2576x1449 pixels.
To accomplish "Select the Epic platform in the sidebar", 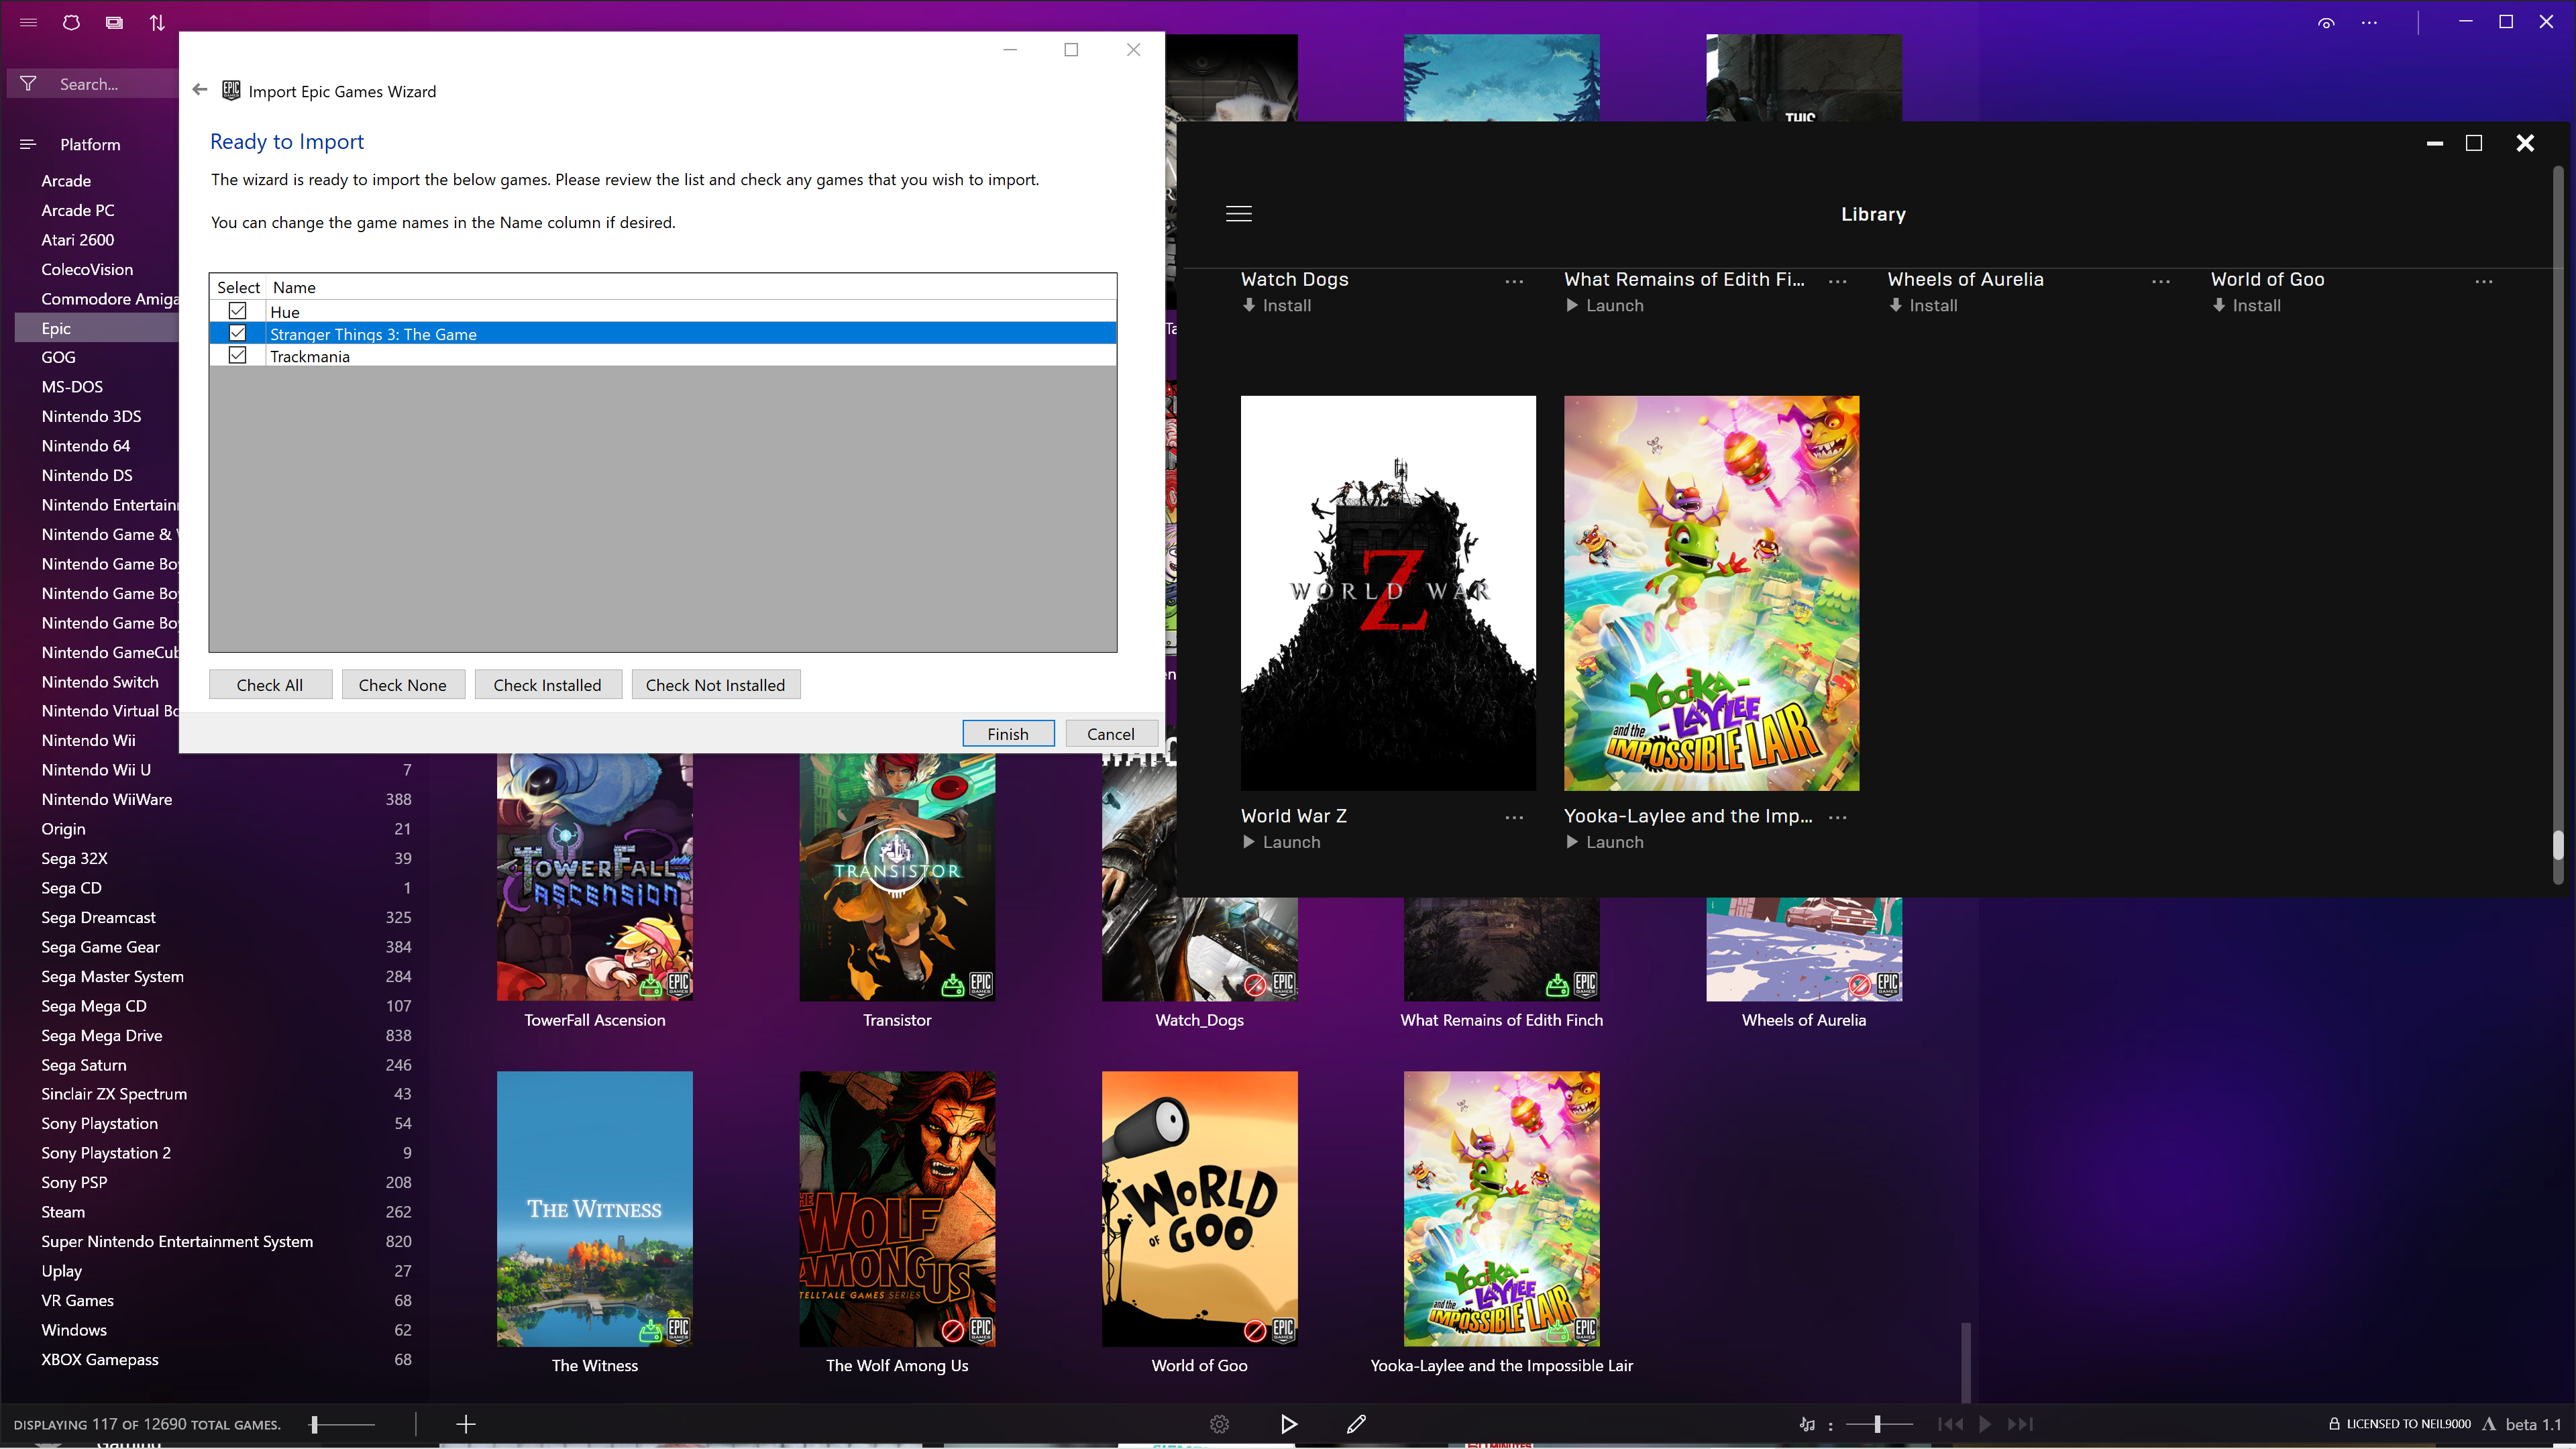I will click(x=96, y=328).
